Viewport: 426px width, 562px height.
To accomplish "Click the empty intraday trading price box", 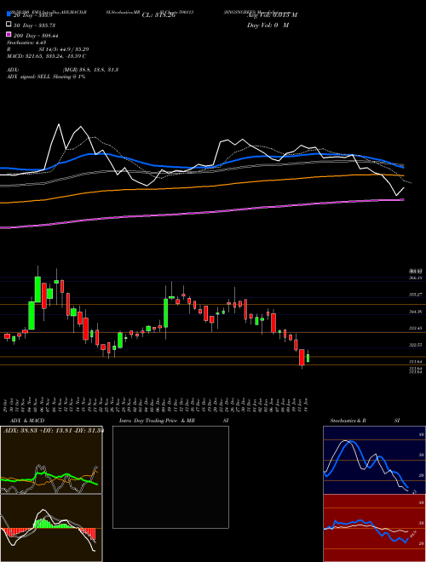I will coord(170,477).
